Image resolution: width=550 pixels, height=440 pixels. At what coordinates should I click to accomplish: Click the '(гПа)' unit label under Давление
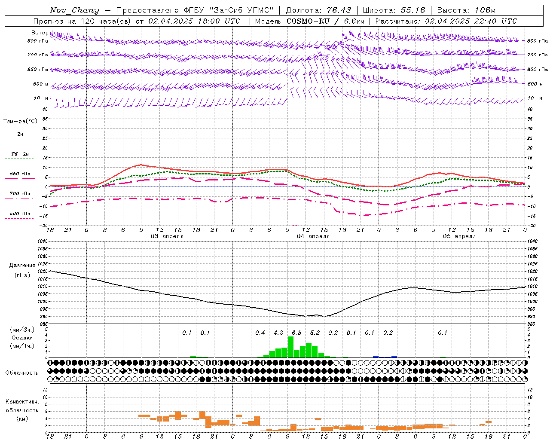[22, 275]
